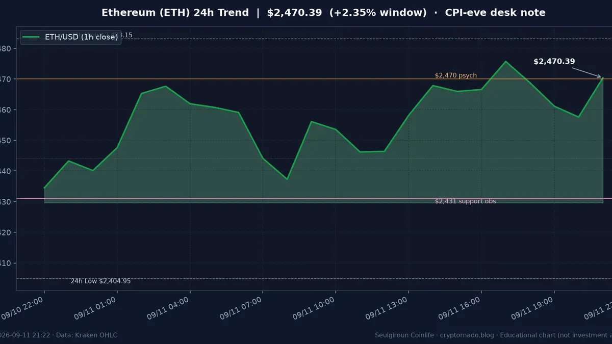Click the "(+2.35% window)" text in the title
The height and width of the screenshot is (344, 612).
click(x=378, y=13)
